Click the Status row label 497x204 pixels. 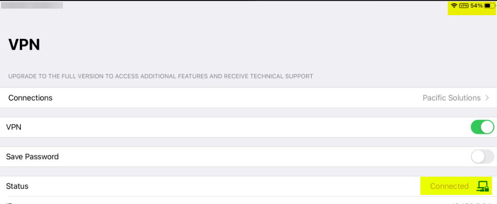coord(17,186)
